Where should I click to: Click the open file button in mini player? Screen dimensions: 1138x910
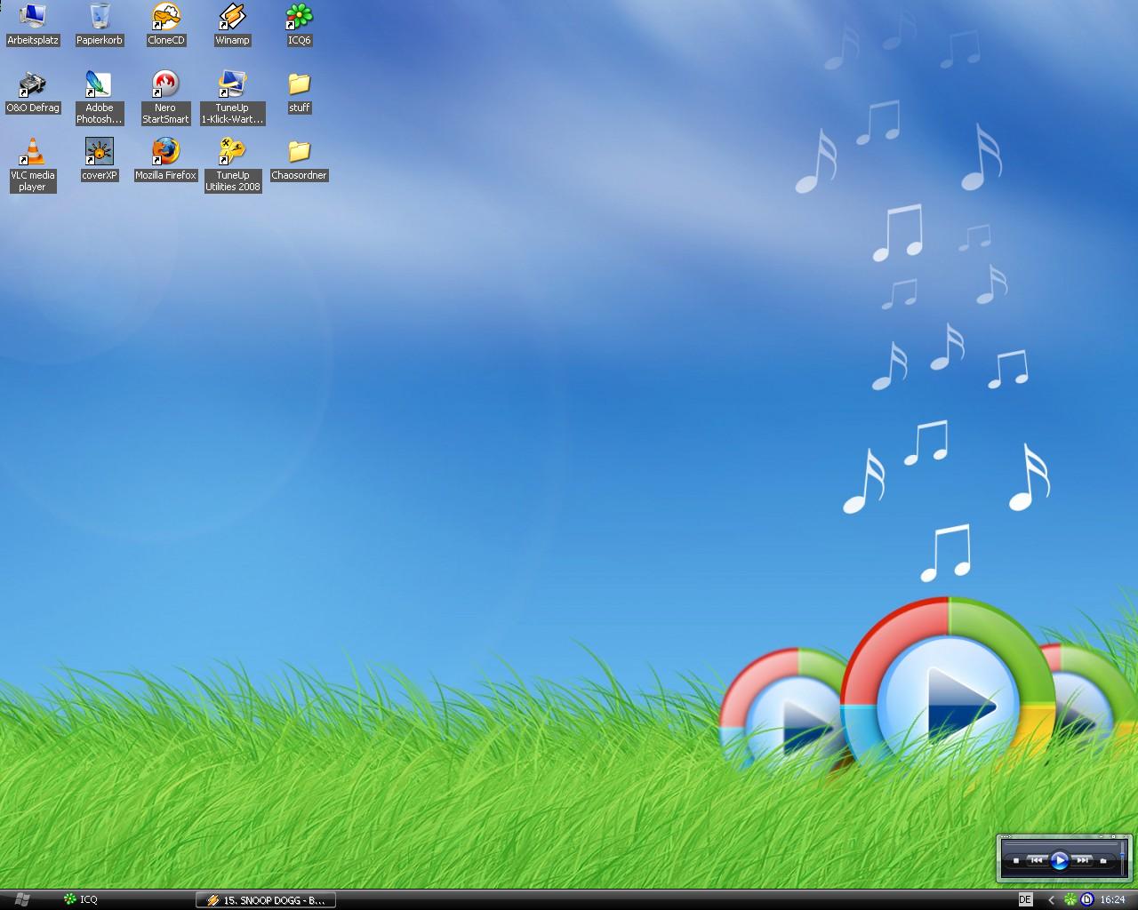1103,860
